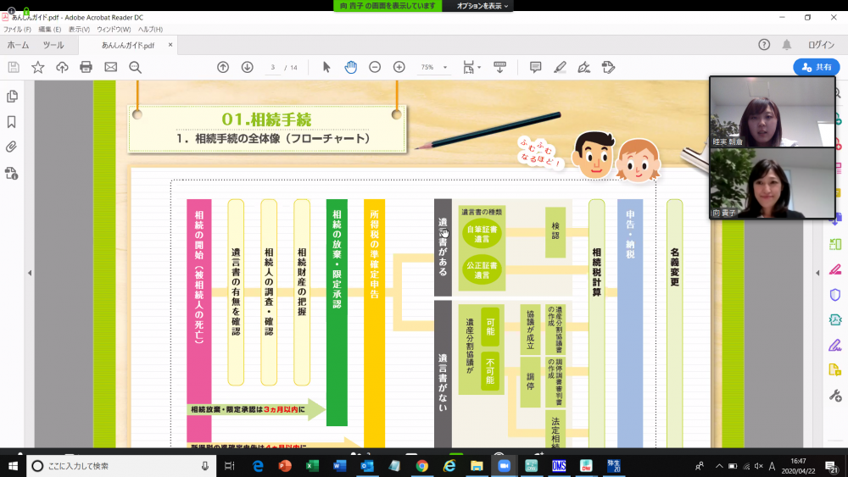The width and height of the screenshot is (848, 477).
Task: Collapse the left navigation pane arrow
Action: click(x=30, y=273)
